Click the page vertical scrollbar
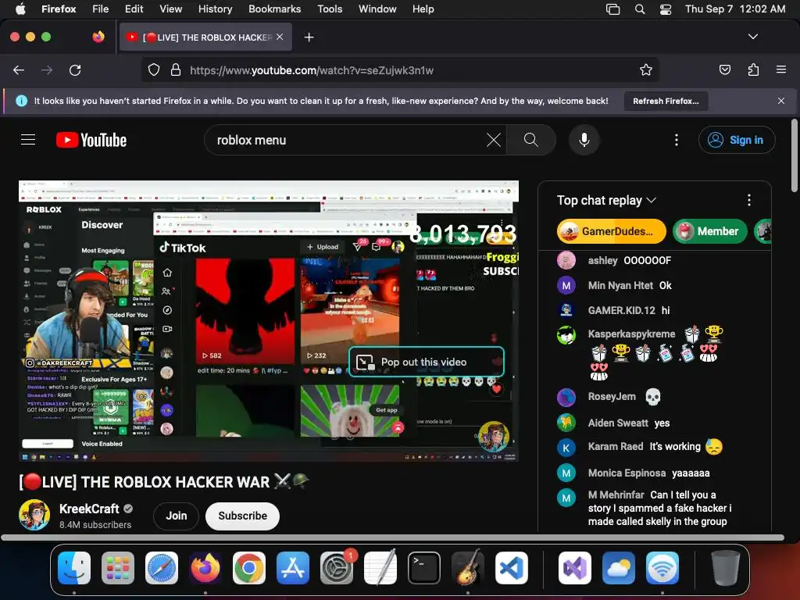This screenshot has height=600, width=800. (x=794, y=155)
